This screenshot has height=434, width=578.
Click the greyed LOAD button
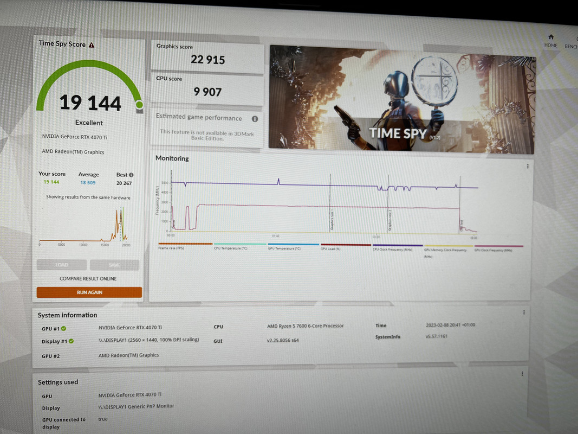point(62,265)
